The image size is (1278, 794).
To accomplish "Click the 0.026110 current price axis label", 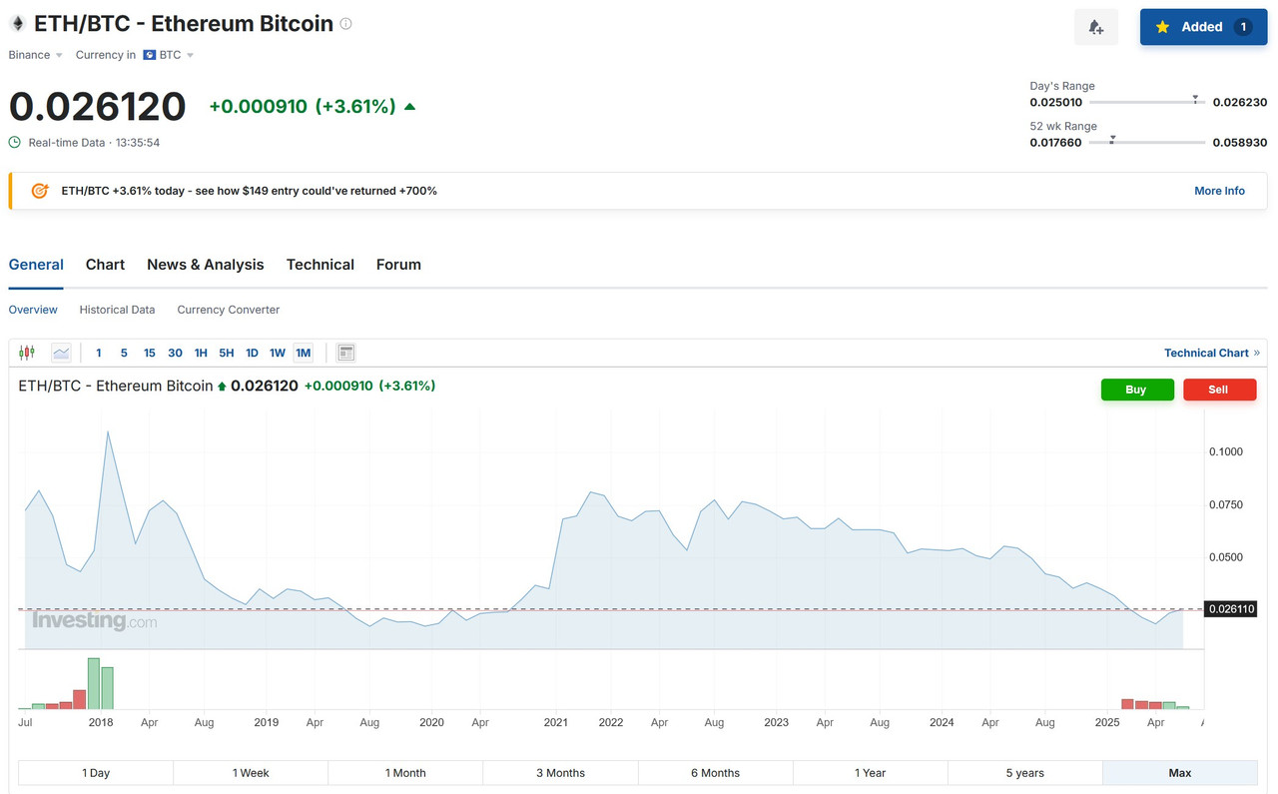I will coord(1230,609).
